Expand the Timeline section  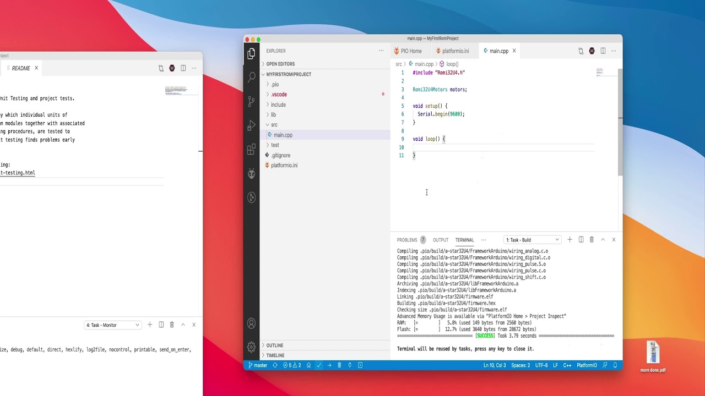(275, 355)
